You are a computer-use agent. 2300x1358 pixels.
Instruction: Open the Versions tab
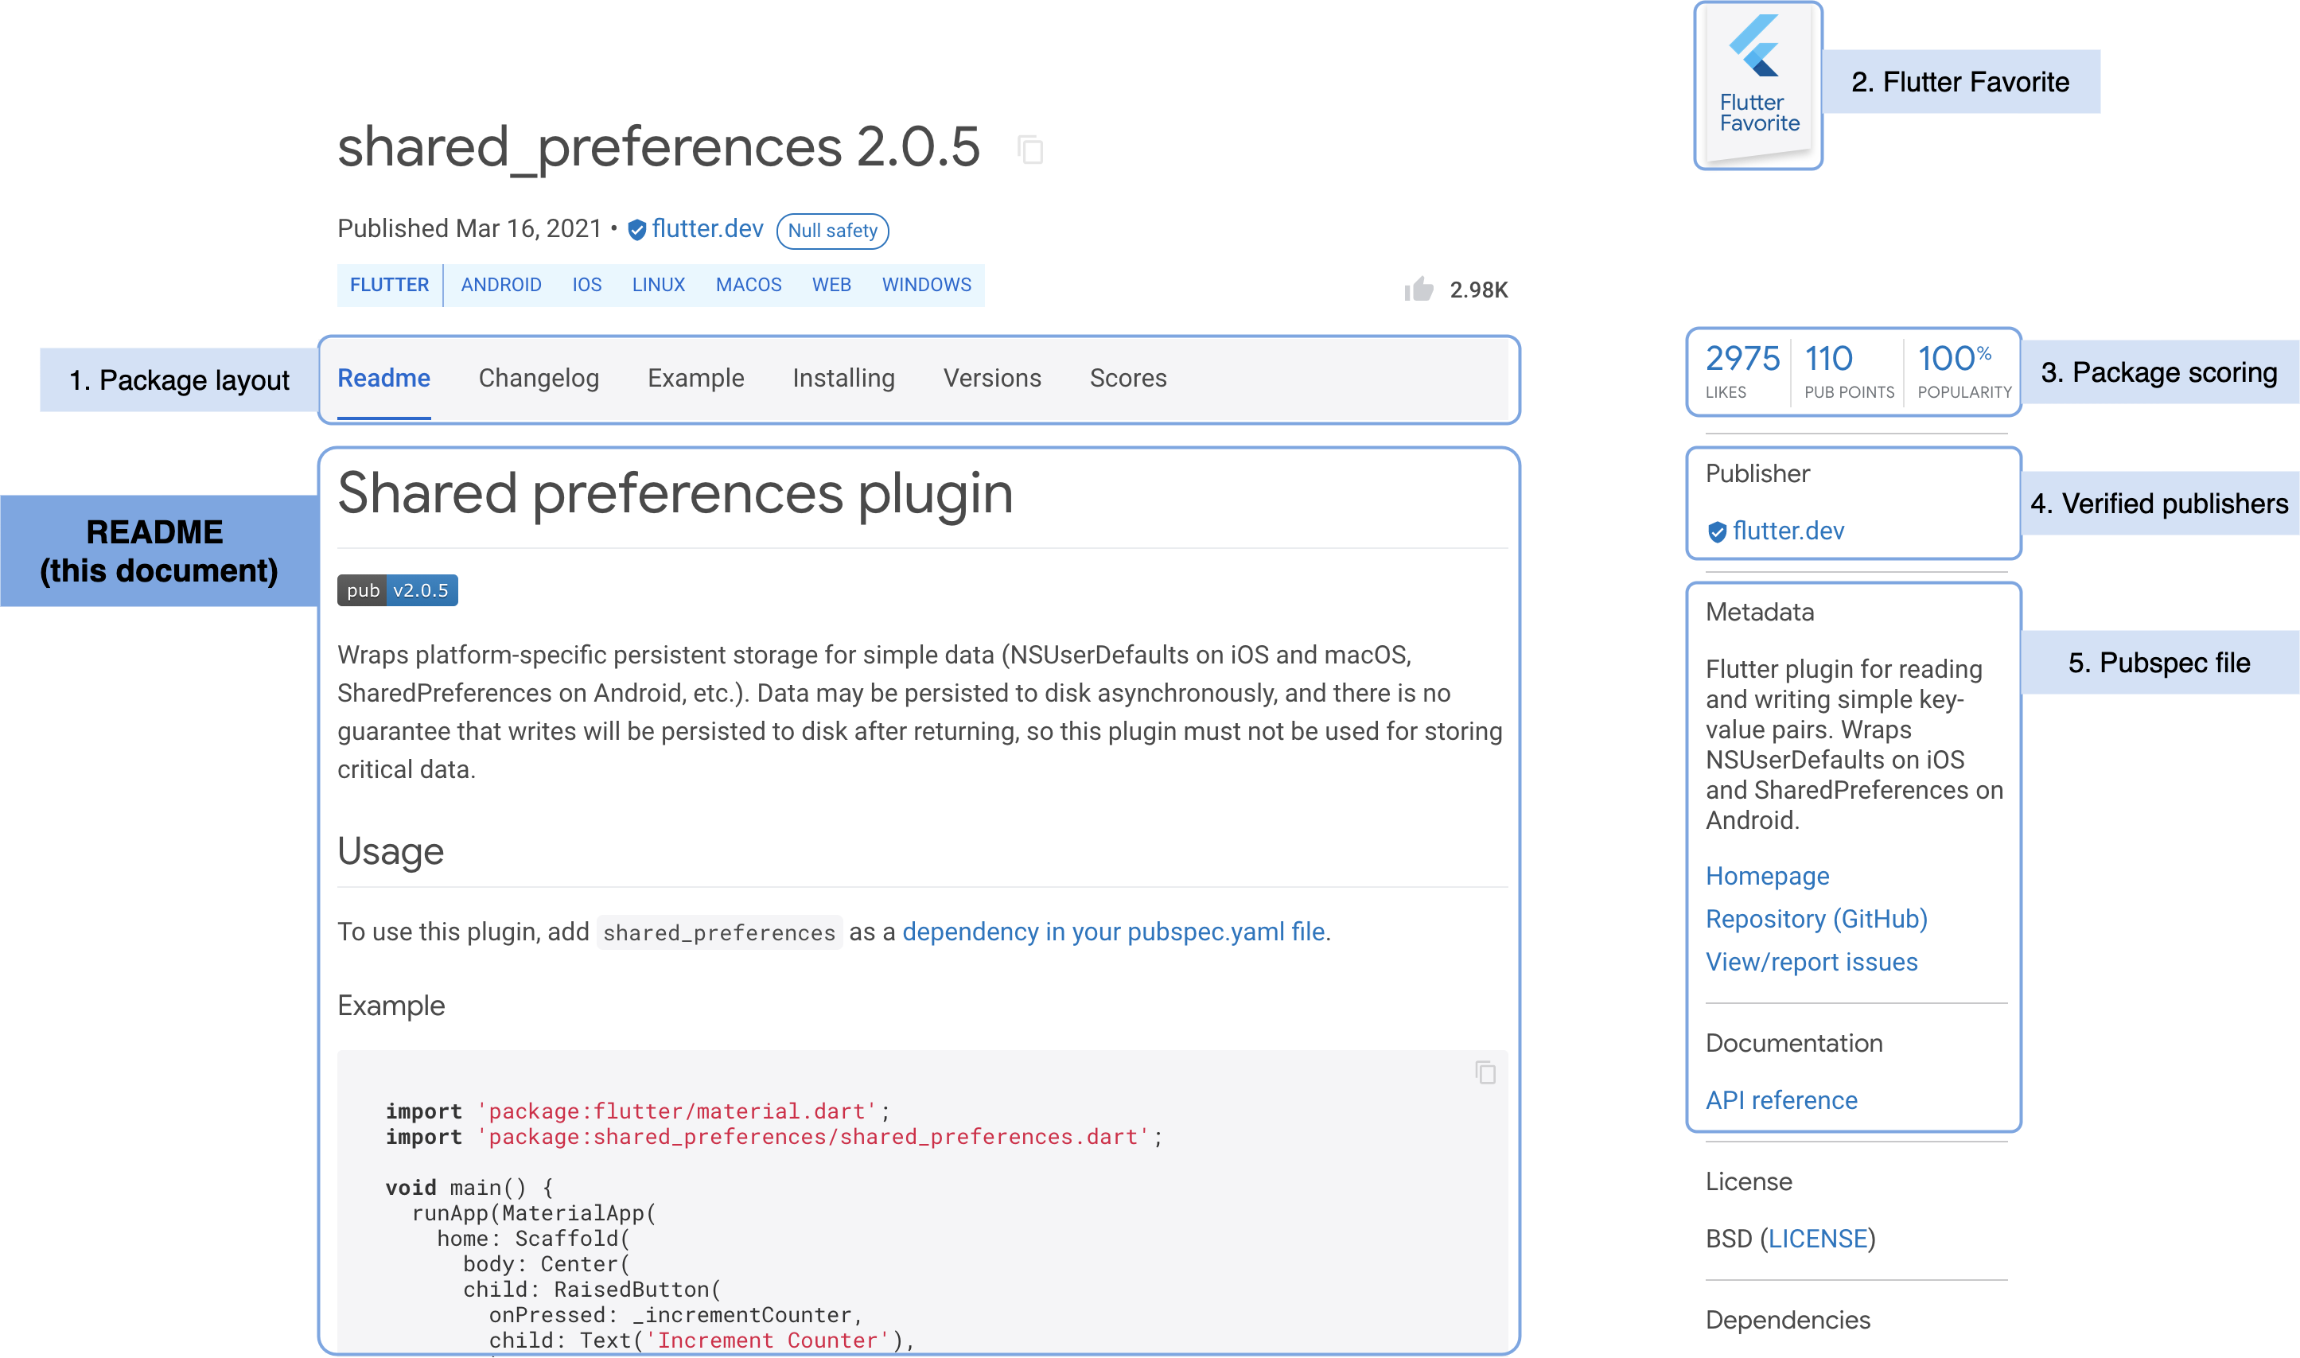[992, 378]
